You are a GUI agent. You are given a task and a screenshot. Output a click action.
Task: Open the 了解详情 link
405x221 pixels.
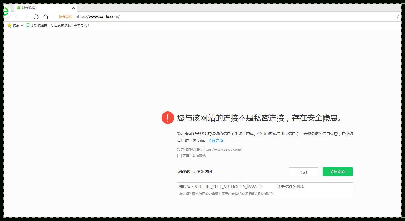click(215, 140)
